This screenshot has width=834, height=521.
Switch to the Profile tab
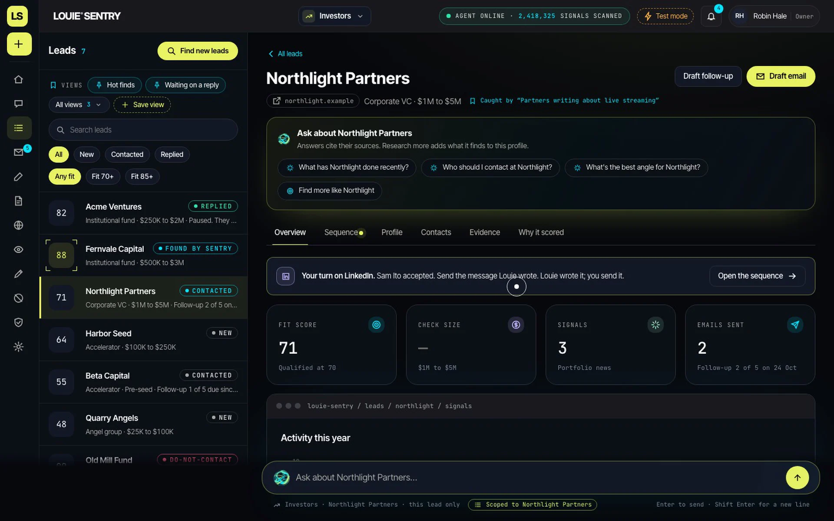[392, 233]
